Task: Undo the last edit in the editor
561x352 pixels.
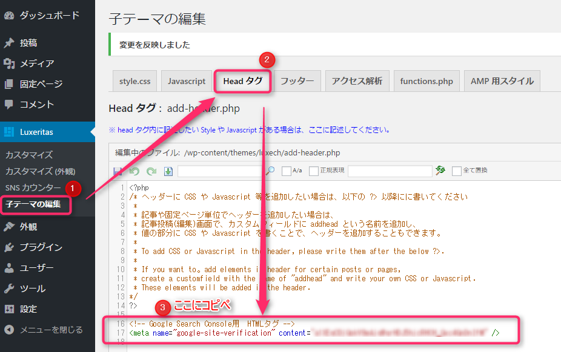Action: tap(134, 171)
